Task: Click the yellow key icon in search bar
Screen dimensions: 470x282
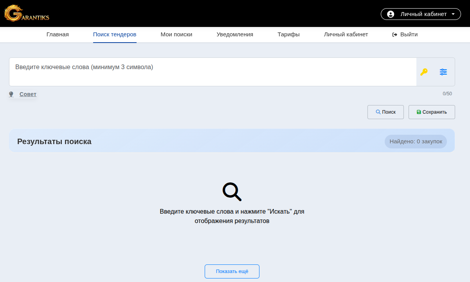Action: point(424,72)
